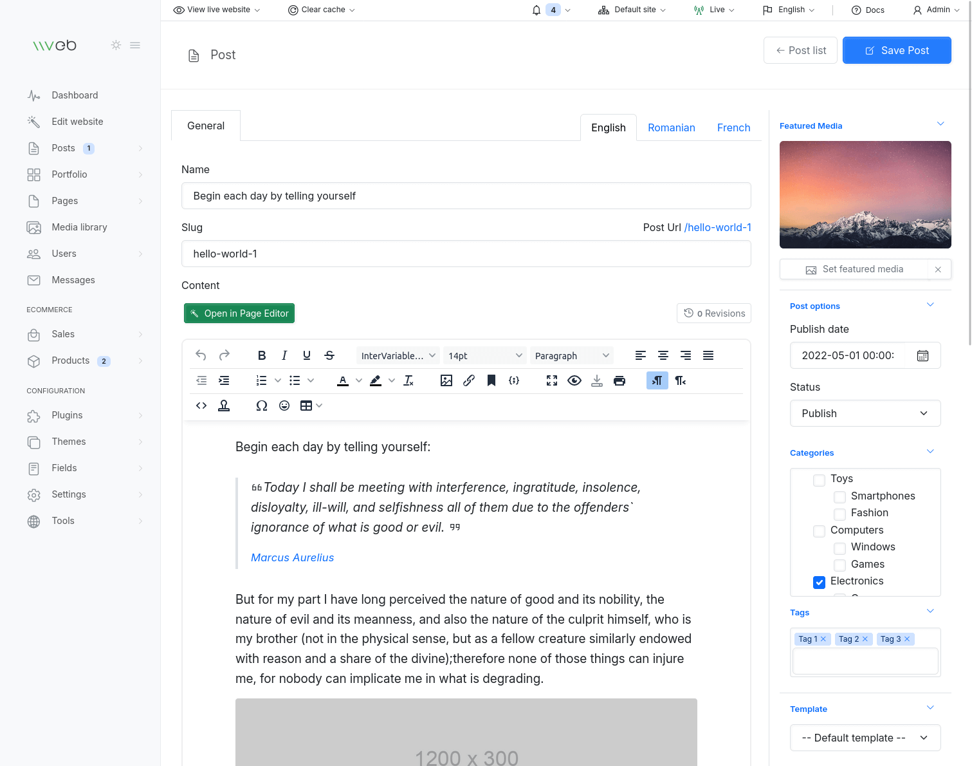Click the insert image icon
Viewport: 972px width, 766px height.
tap(446, 380)
